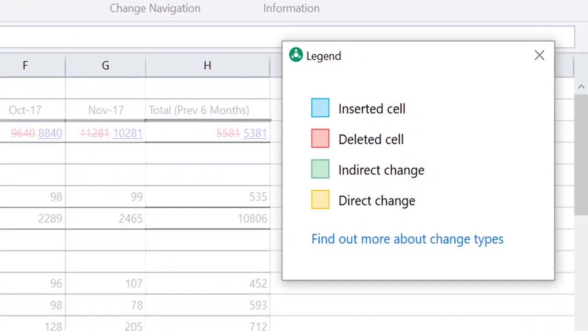This screenshot has height=331, width=588.
Task: Select the Total (Prev 6 Months) cell
Action: [208, 110]
